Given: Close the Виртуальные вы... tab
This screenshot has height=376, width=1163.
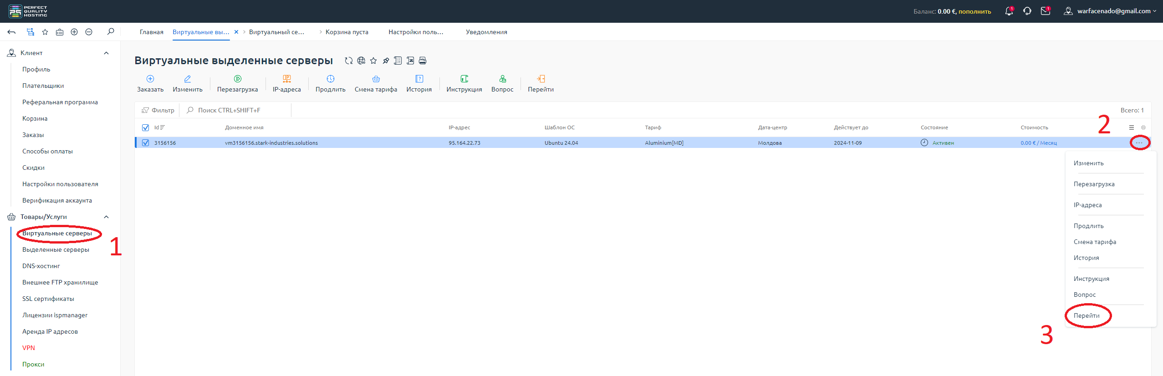Looking at the screenshot, I should tap(236, 32).
